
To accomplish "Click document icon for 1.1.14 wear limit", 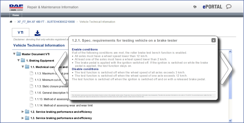I will (32, 105).
